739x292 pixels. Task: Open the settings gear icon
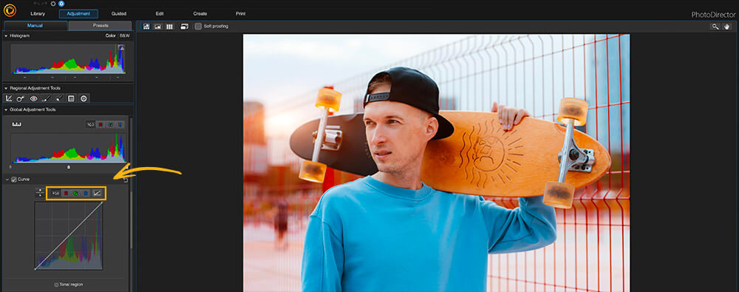click(52, 3)
